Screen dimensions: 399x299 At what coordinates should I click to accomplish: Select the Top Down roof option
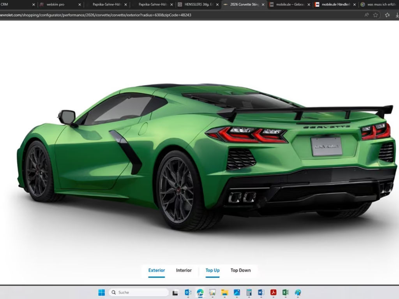240,270
